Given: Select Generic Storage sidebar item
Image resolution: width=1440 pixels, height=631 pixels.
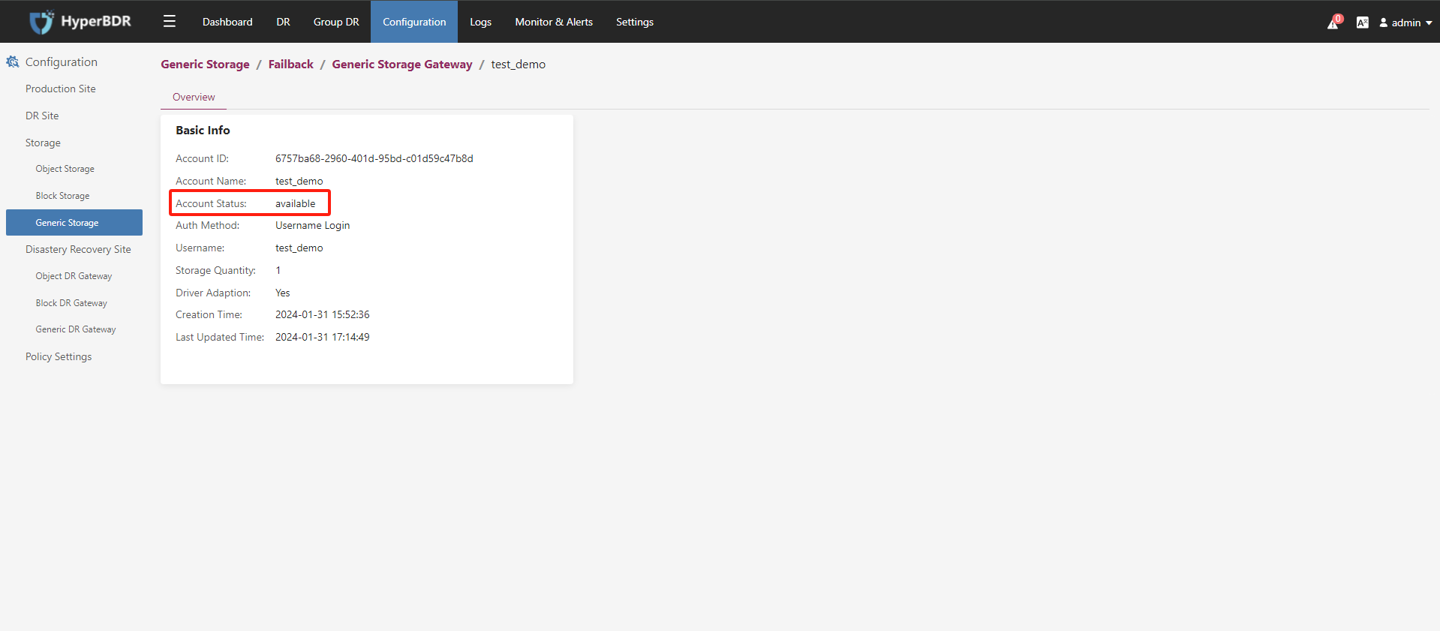Looking at the screenshot, I should 74,222.
